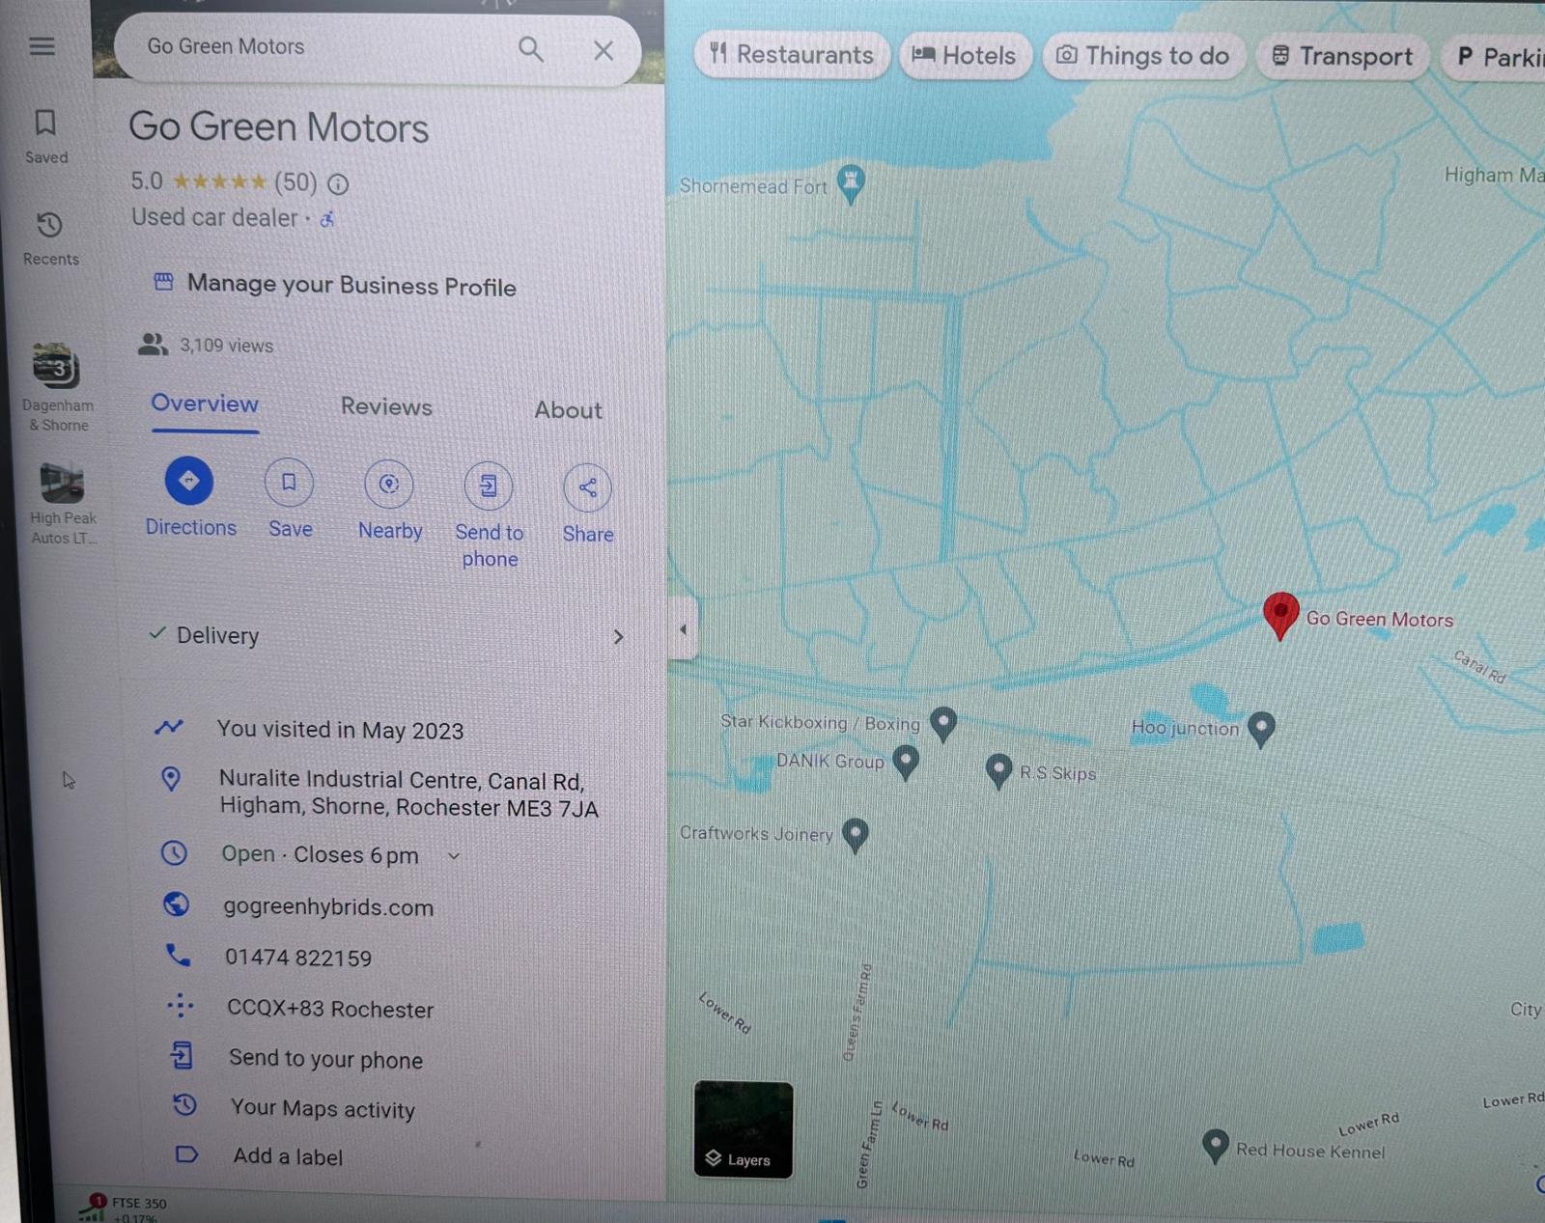Click the blue Directions icon
Screen dimensions: 1545x1223
[189, 481]
